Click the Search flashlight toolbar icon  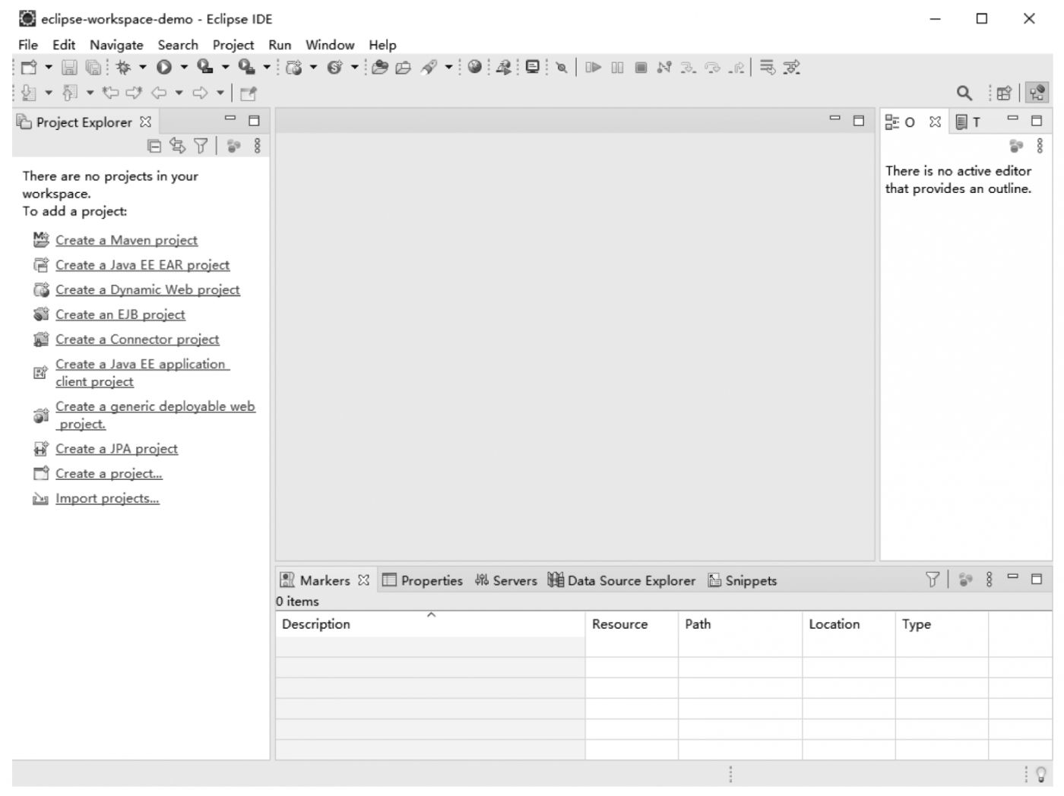click(429, 67)
